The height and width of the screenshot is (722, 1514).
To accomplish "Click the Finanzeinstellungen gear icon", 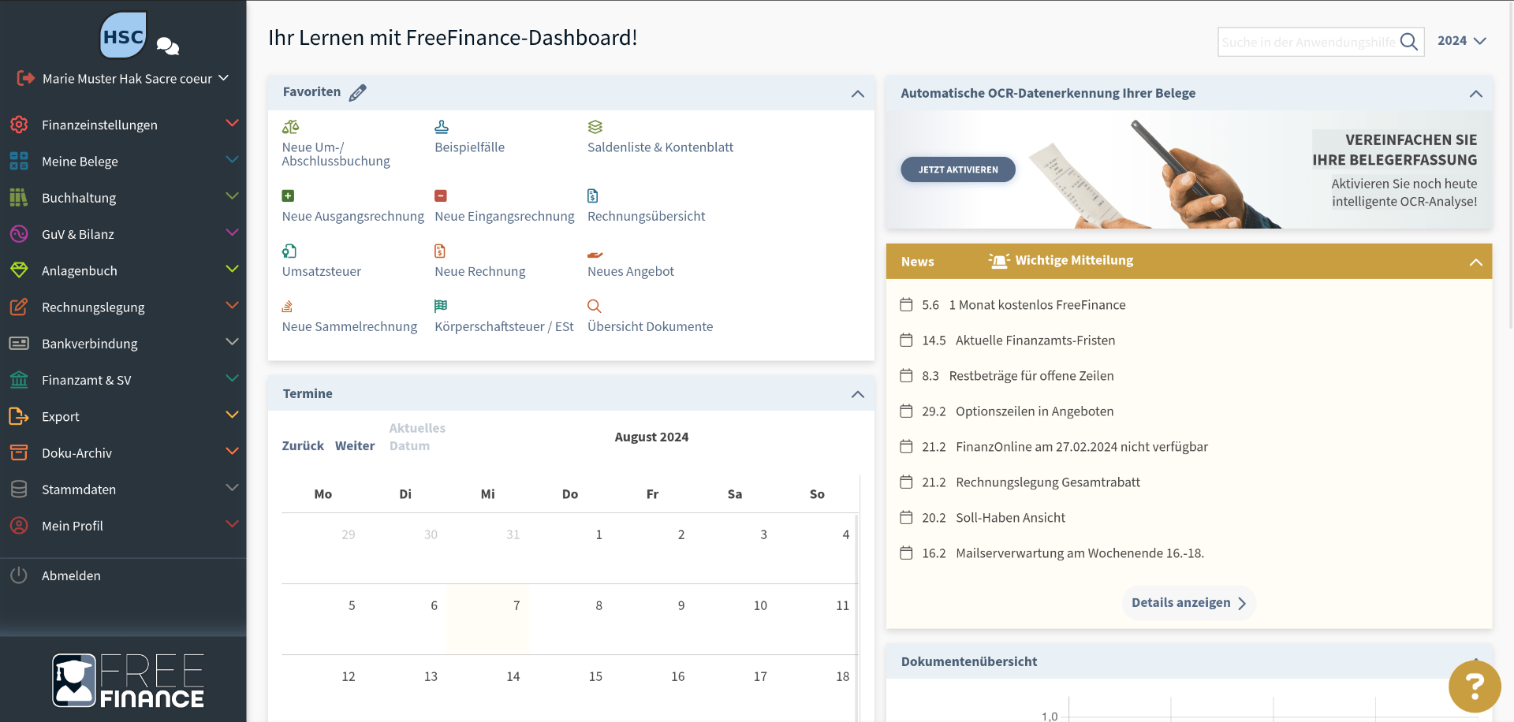I will (19, 125).
